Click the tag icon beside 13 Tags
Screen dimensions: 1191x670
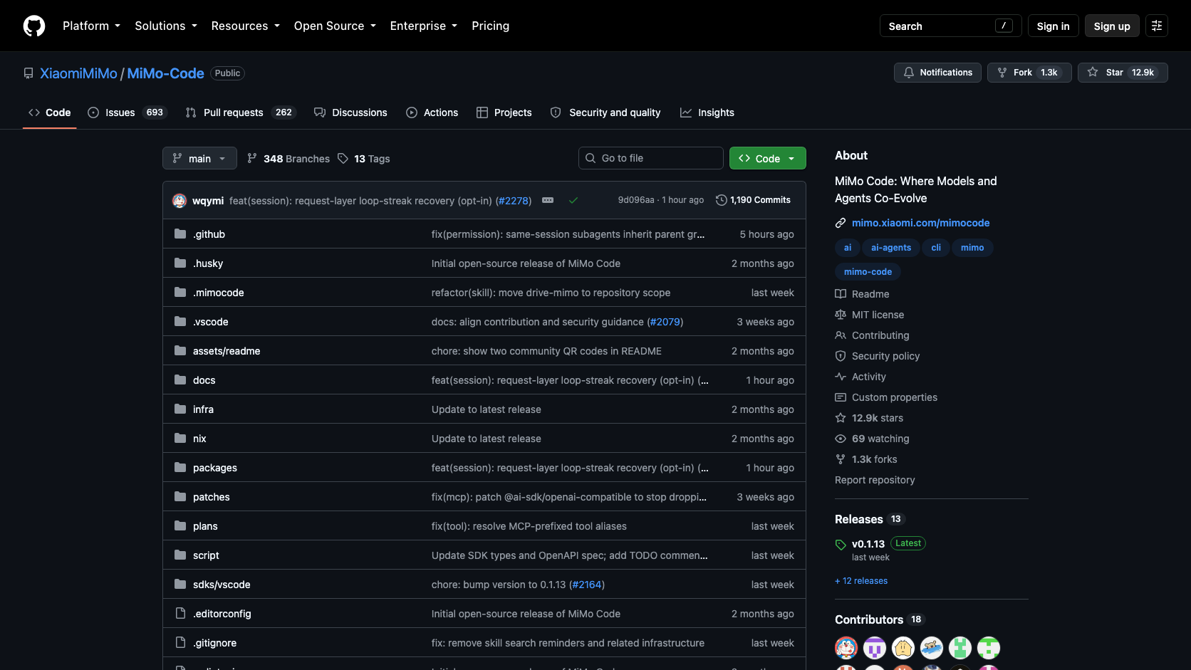343,158
